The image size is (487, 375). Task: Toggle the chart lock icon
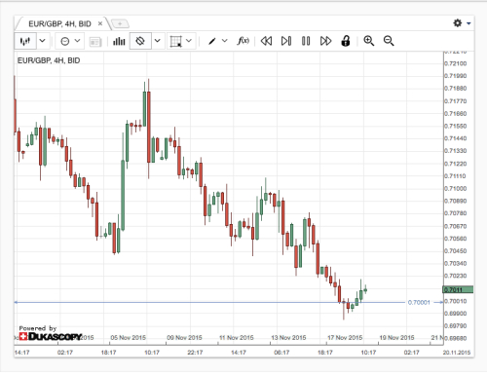346,41
